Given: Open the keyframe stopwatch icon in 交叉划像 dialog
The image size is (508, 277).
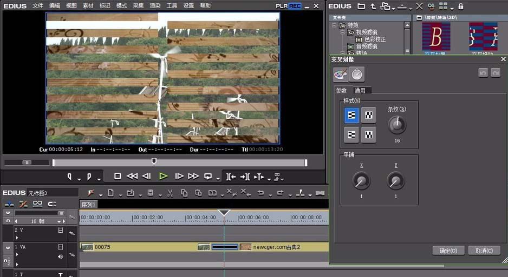Looking at the screenshot, I should 357,74.
